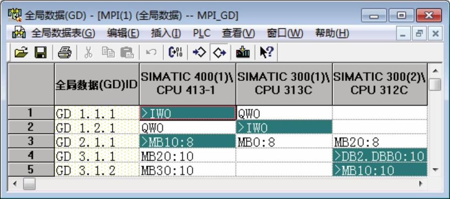
Task: Open the 查看(V) menu
Action: click(x=238, y=33)
